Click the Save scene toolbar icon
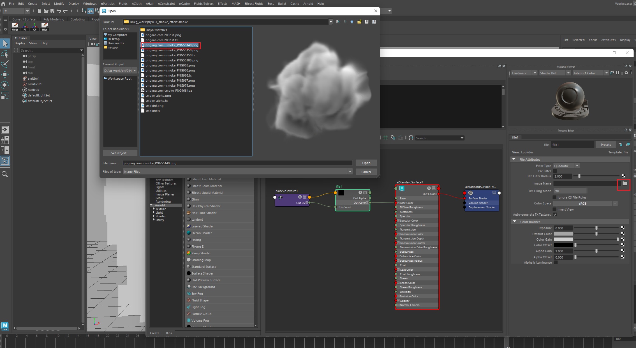 click(52, 11)
